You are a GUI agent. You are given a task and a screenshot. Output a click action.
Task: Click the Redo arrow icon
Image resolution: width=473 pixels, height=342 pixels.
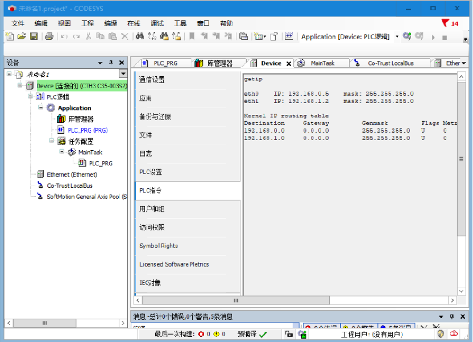point(76,36)
